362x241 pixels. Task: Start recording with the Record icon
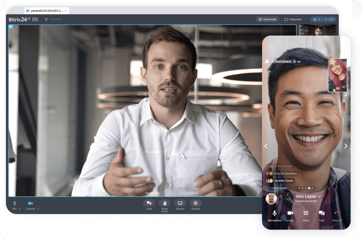[195, 203]
